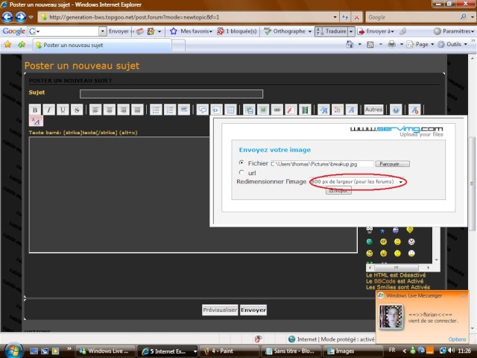The width and height of the screenshot is (477, 358).
Task: Click the Sujet title input field
Action: pyautogui.click(x=171, y=94)
